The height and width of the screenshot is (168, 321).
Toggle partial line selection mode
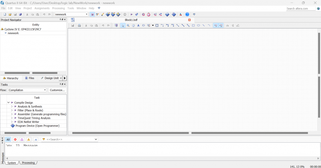pos(221,26)
